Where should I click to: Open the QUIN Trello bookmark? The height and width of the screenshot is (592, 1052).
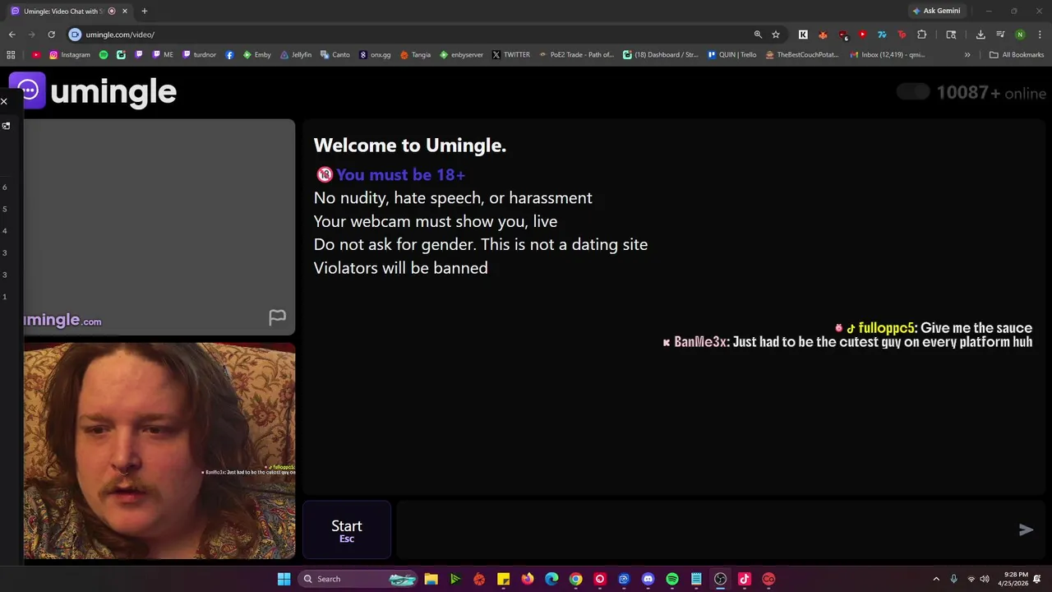731,55
